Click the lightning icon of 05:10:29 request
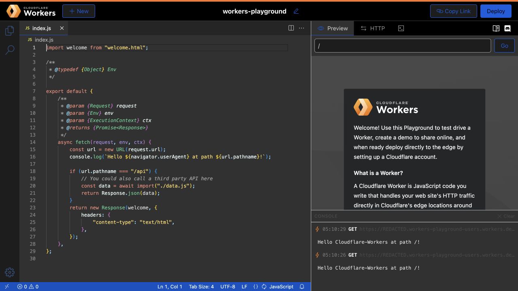 [317, 229]
